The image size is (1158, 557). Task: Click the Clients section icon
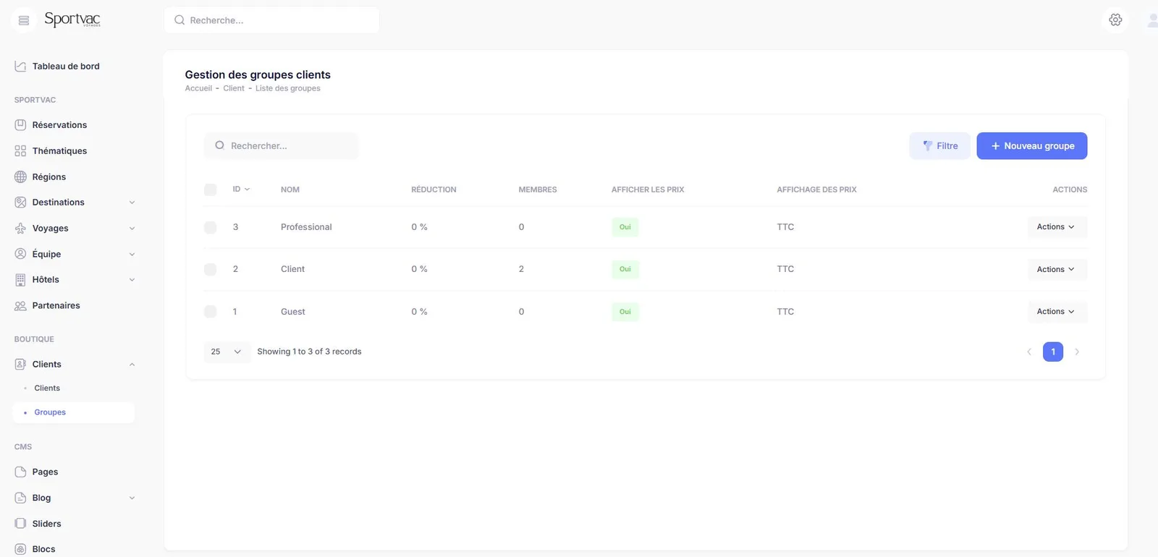20,365
